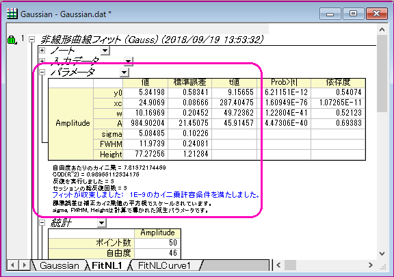
Task: Click the 自由度あたりのカイ二乗 line
Action: (109, 168)
